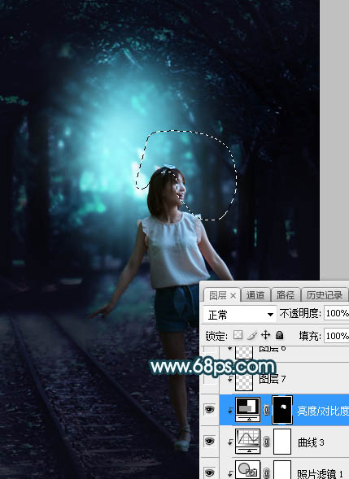Select the black layer mask thumbnail
This screenshot has width=349, height=479.
click(282, 410)
